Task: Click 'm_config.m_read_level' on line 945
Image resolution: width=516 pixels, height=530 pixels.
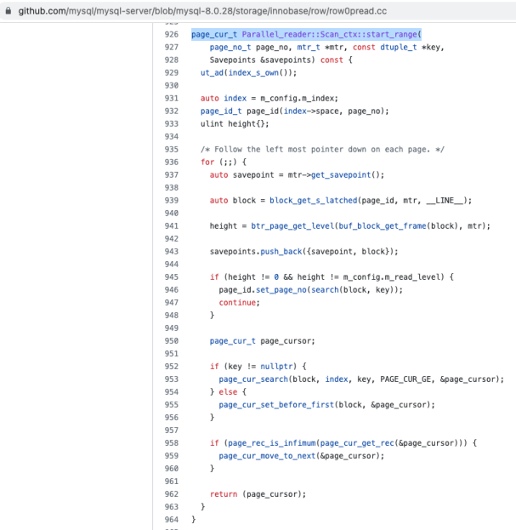Action: point(391,277)
